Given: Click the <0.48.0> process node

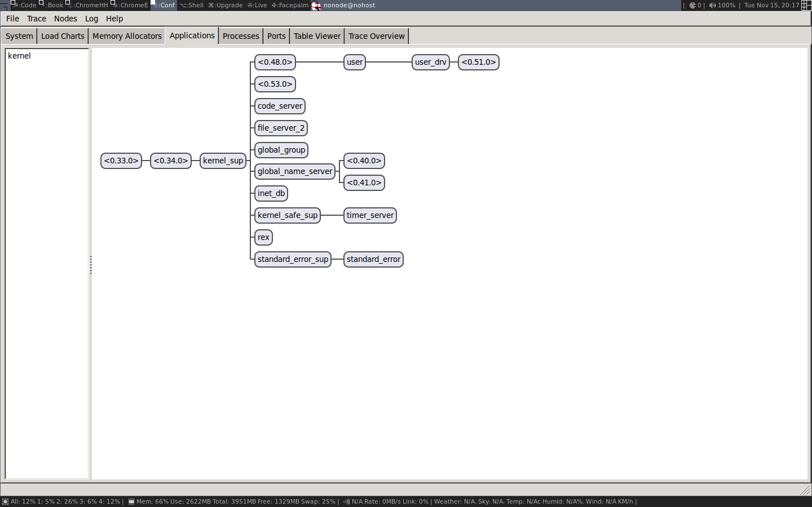Looking at the screenshot, I should (x=275, y=62).
